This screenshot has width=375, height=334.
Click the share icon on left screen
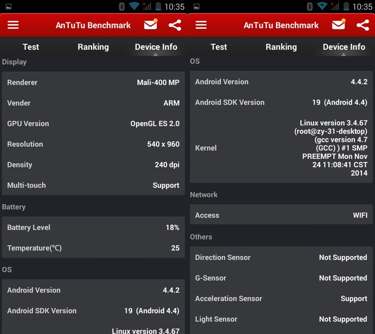(174, 25)
